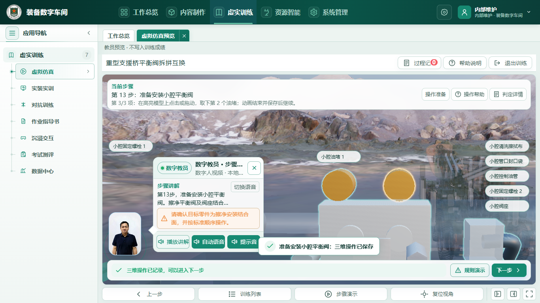Viewport: 540px width, 303px height.
Task: Enter fullscreen with the expand icon
Action: (x=529, y=294)
